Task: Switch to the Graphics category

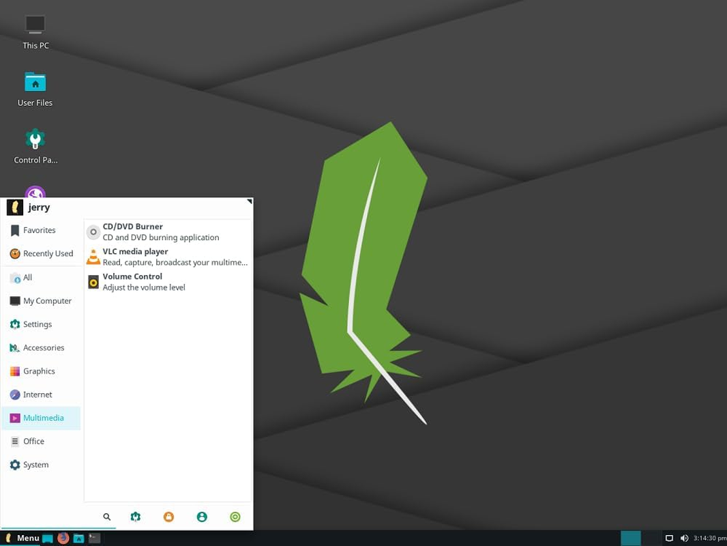Action: (41, 371)
